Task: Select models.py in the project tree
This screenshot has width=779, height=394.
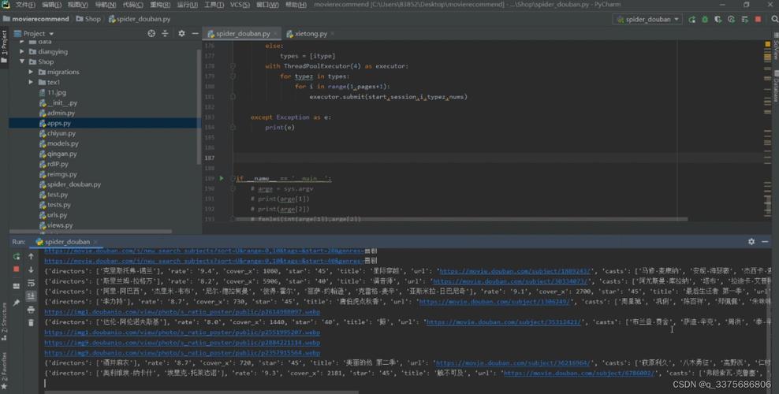Action: tap(62, 143)
